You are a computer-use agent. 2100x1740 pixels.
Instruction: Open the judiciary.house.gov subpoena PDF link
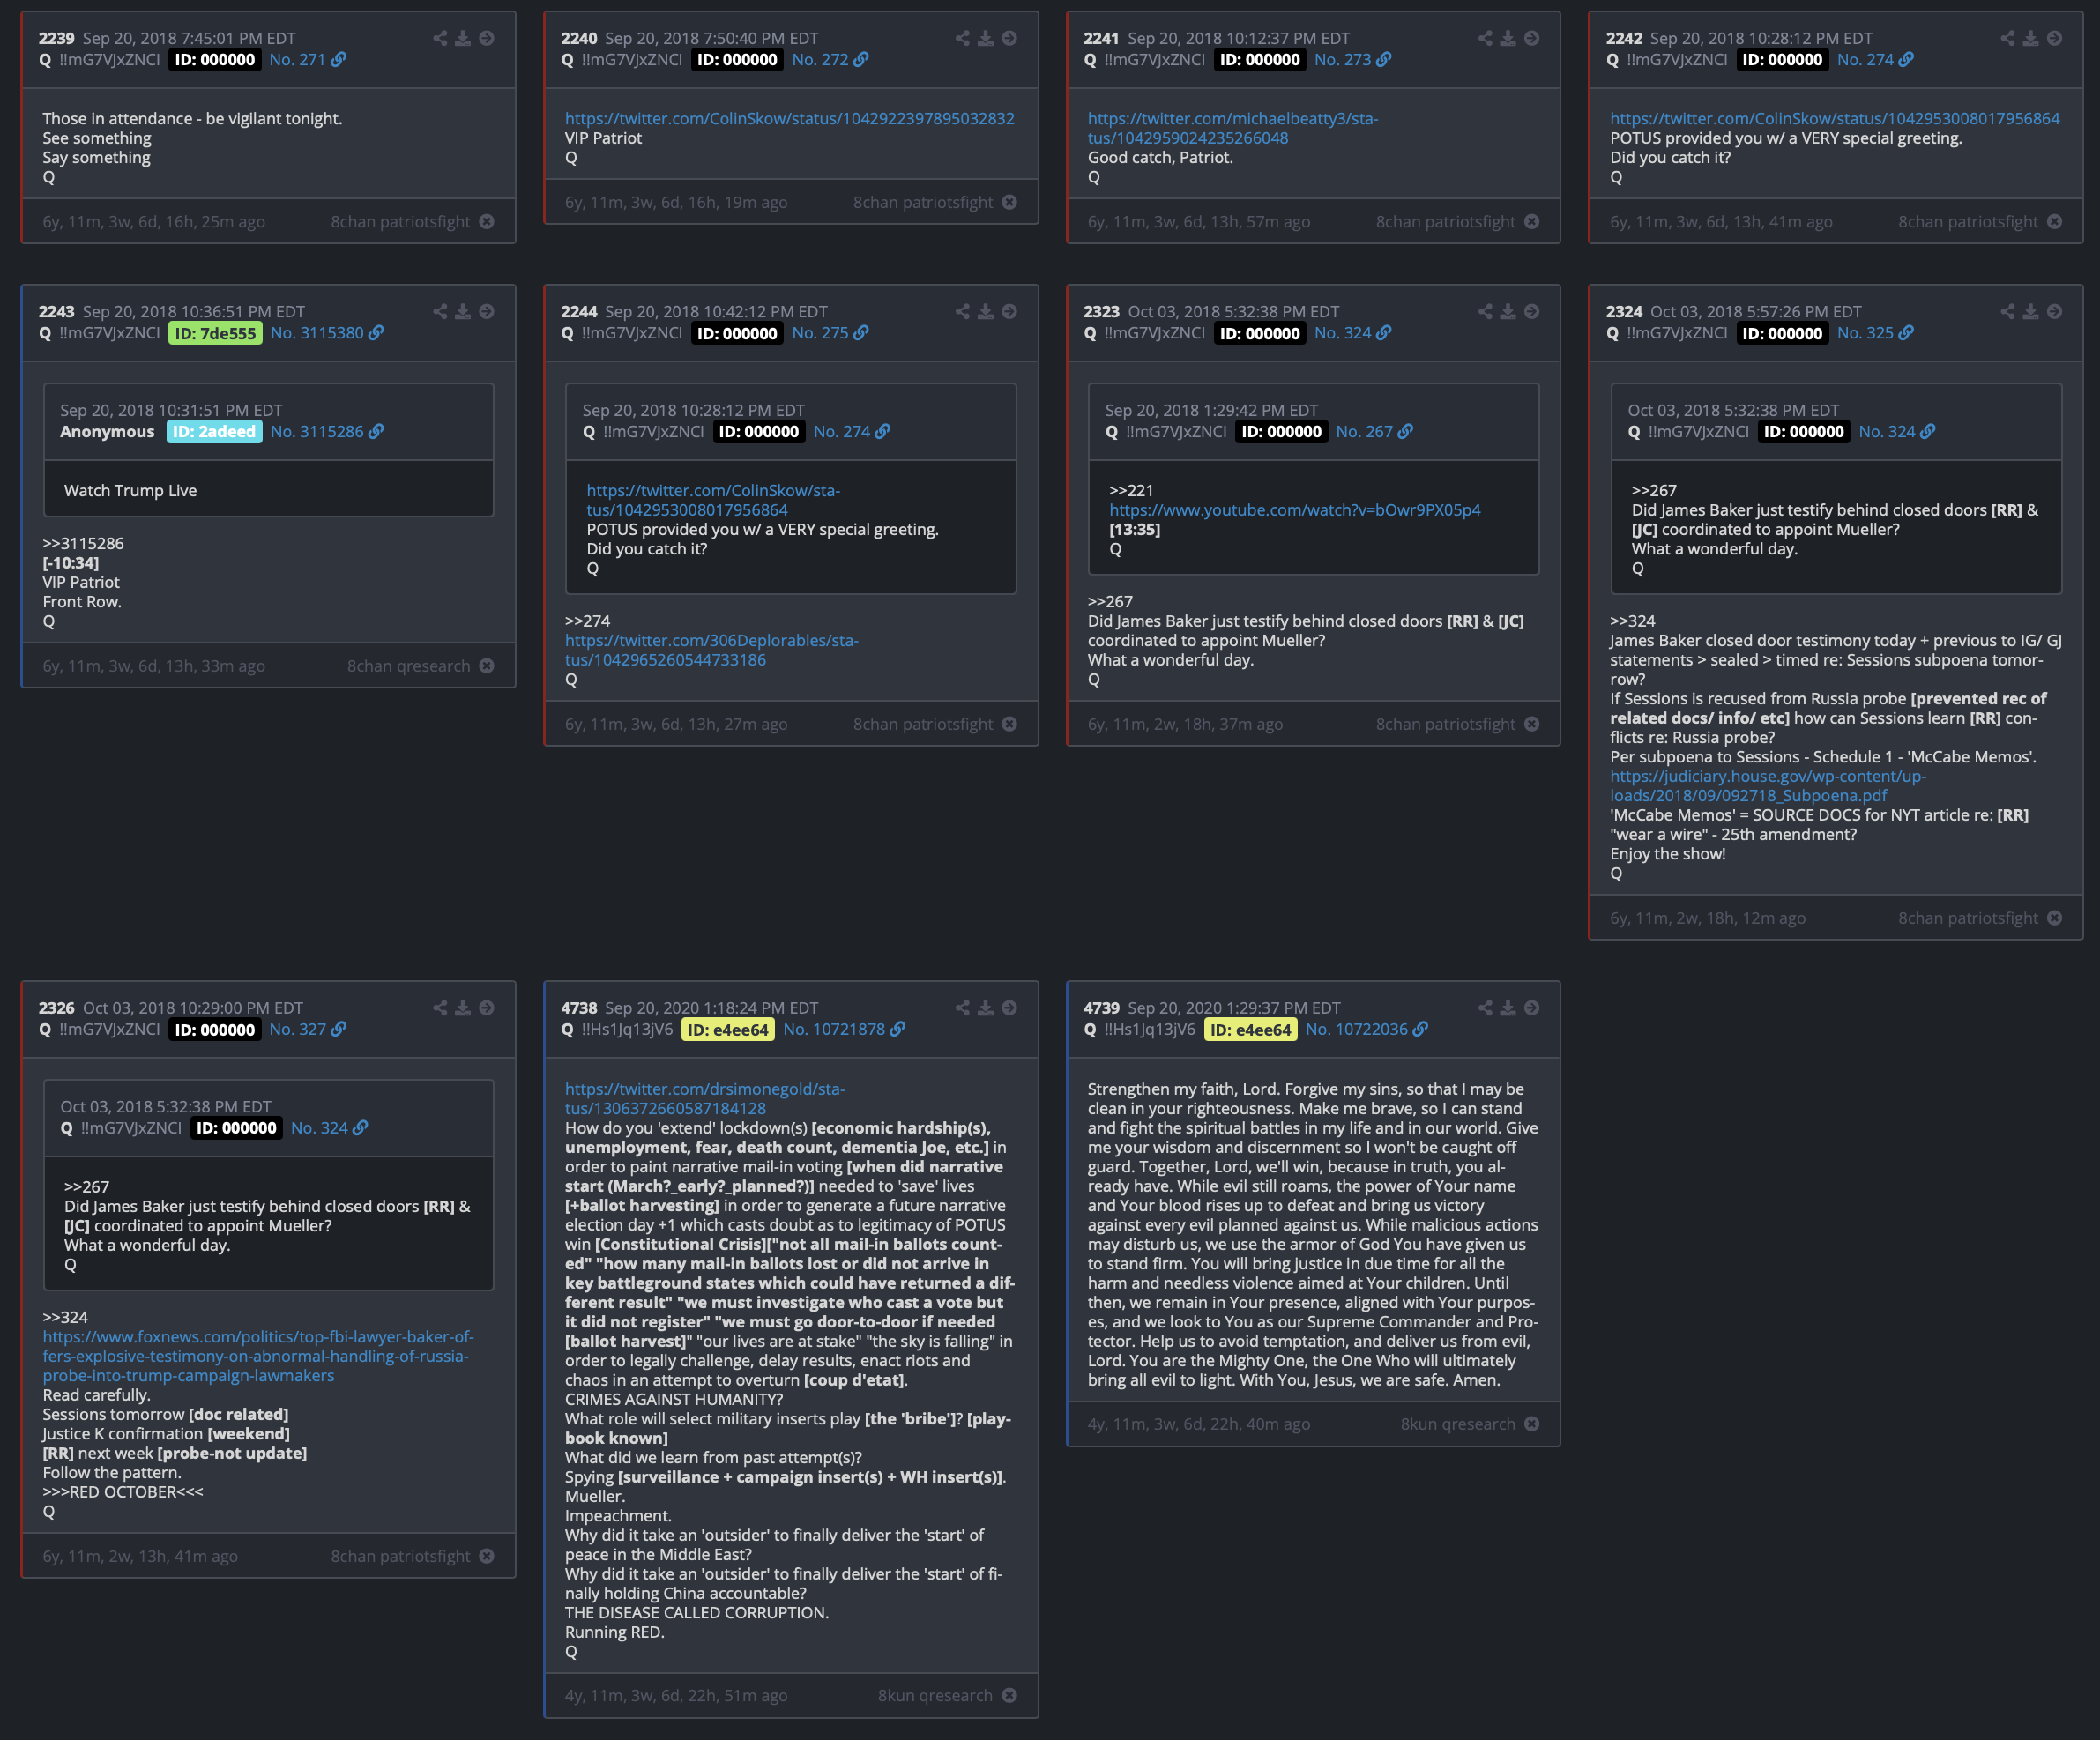click(x=1768, y=786)
